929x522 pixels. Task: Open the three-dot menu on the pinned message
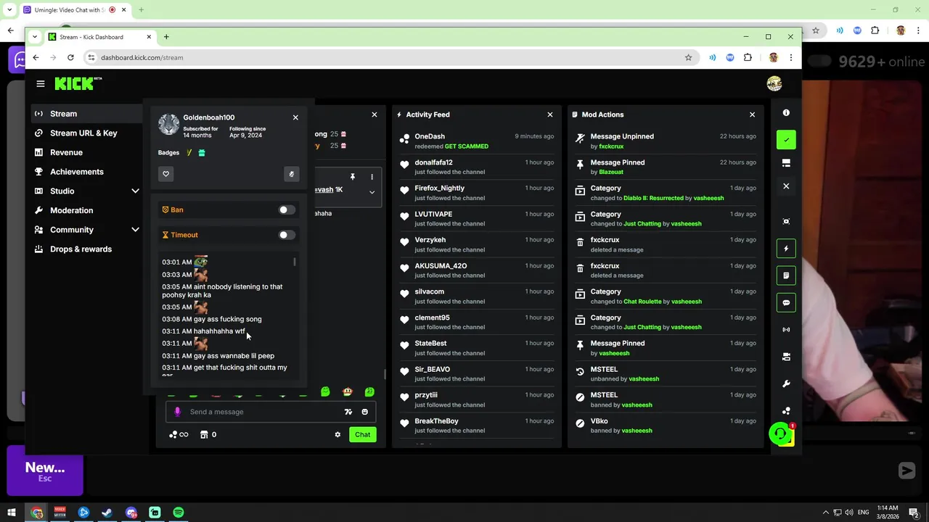point(372,177)
